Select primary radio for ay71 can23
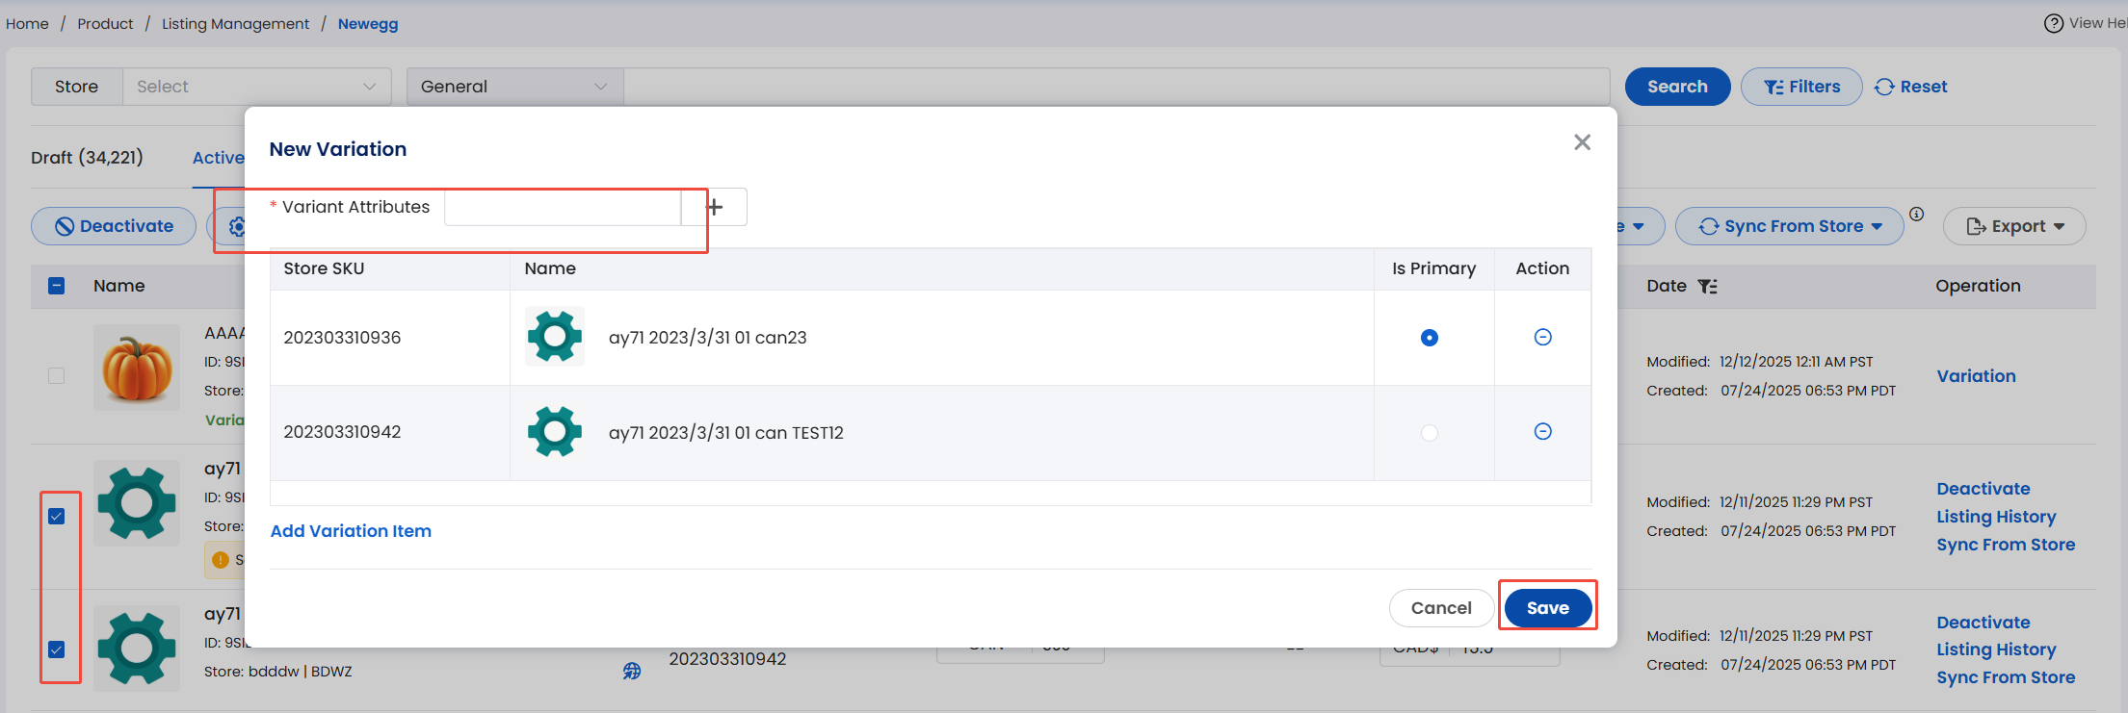 click(1429, 338)
